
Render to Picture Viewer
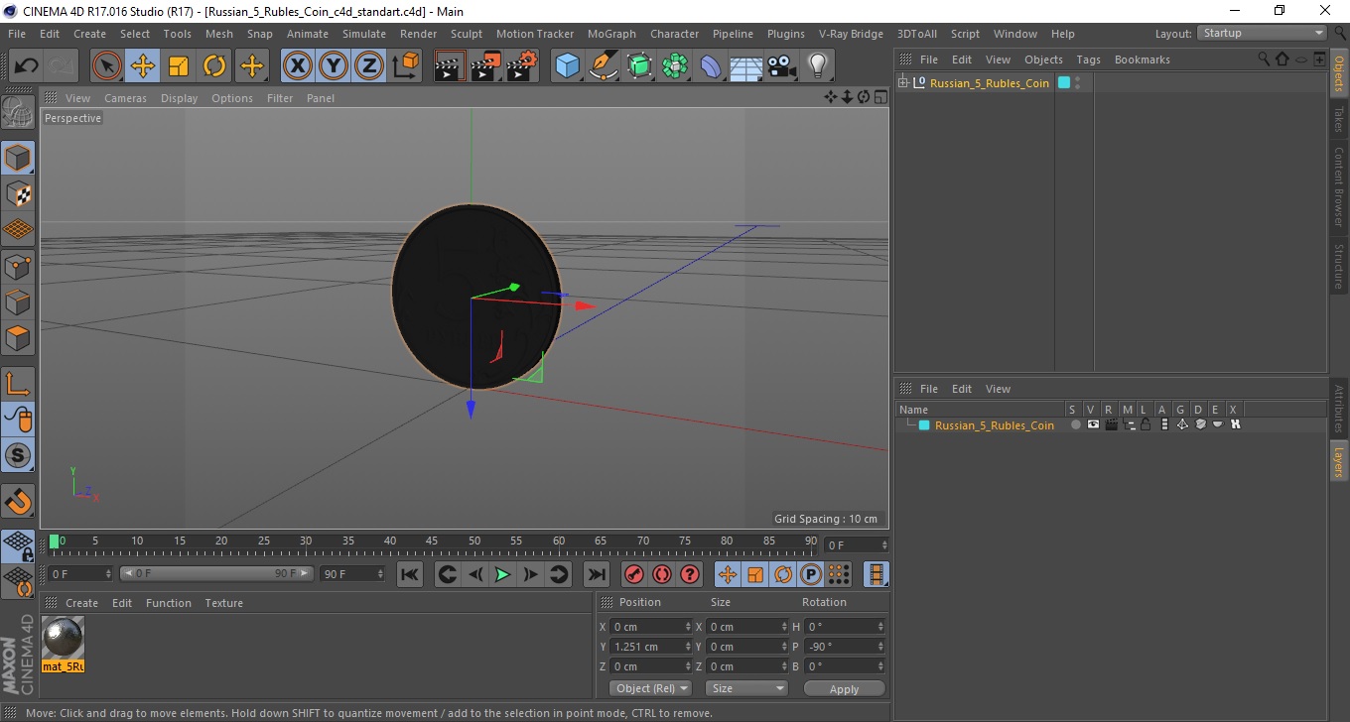(x=485, y=66)
